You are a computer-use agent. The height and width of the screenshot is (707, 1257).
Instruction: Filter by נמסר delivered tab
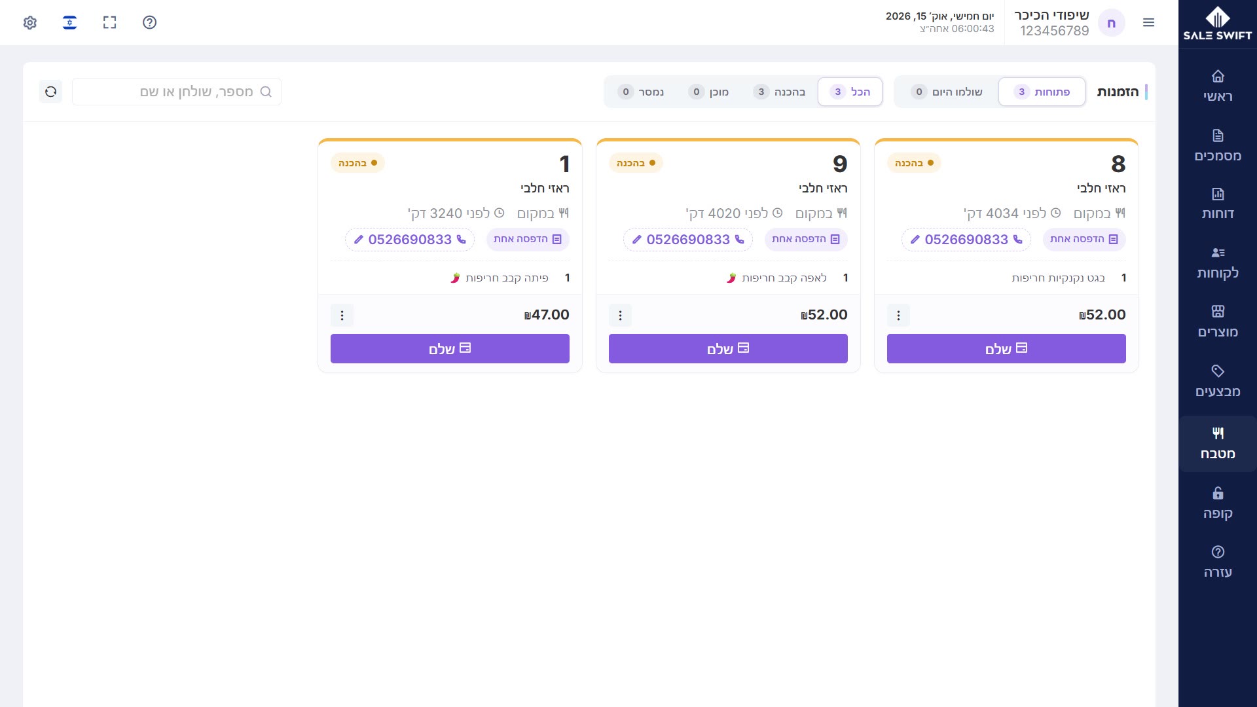pos(641,92)
